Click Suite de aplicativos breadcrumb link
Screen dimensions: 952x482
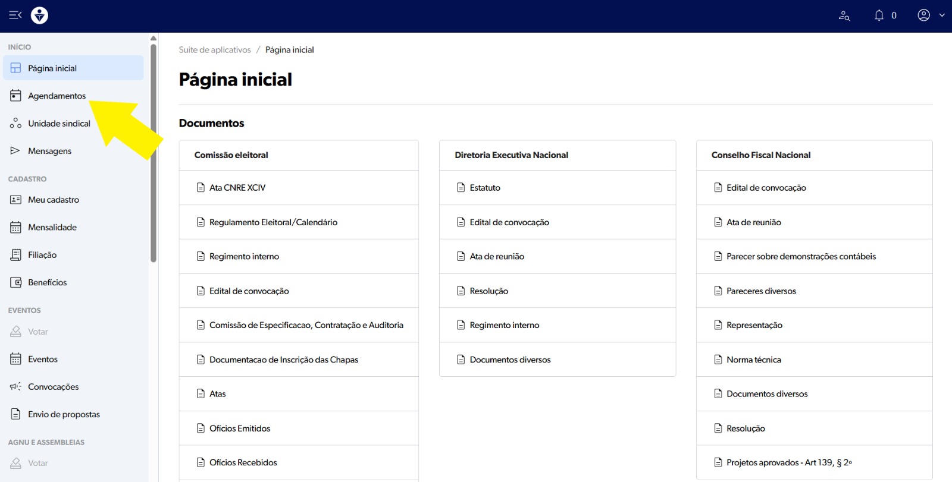(x=215, y=50)
